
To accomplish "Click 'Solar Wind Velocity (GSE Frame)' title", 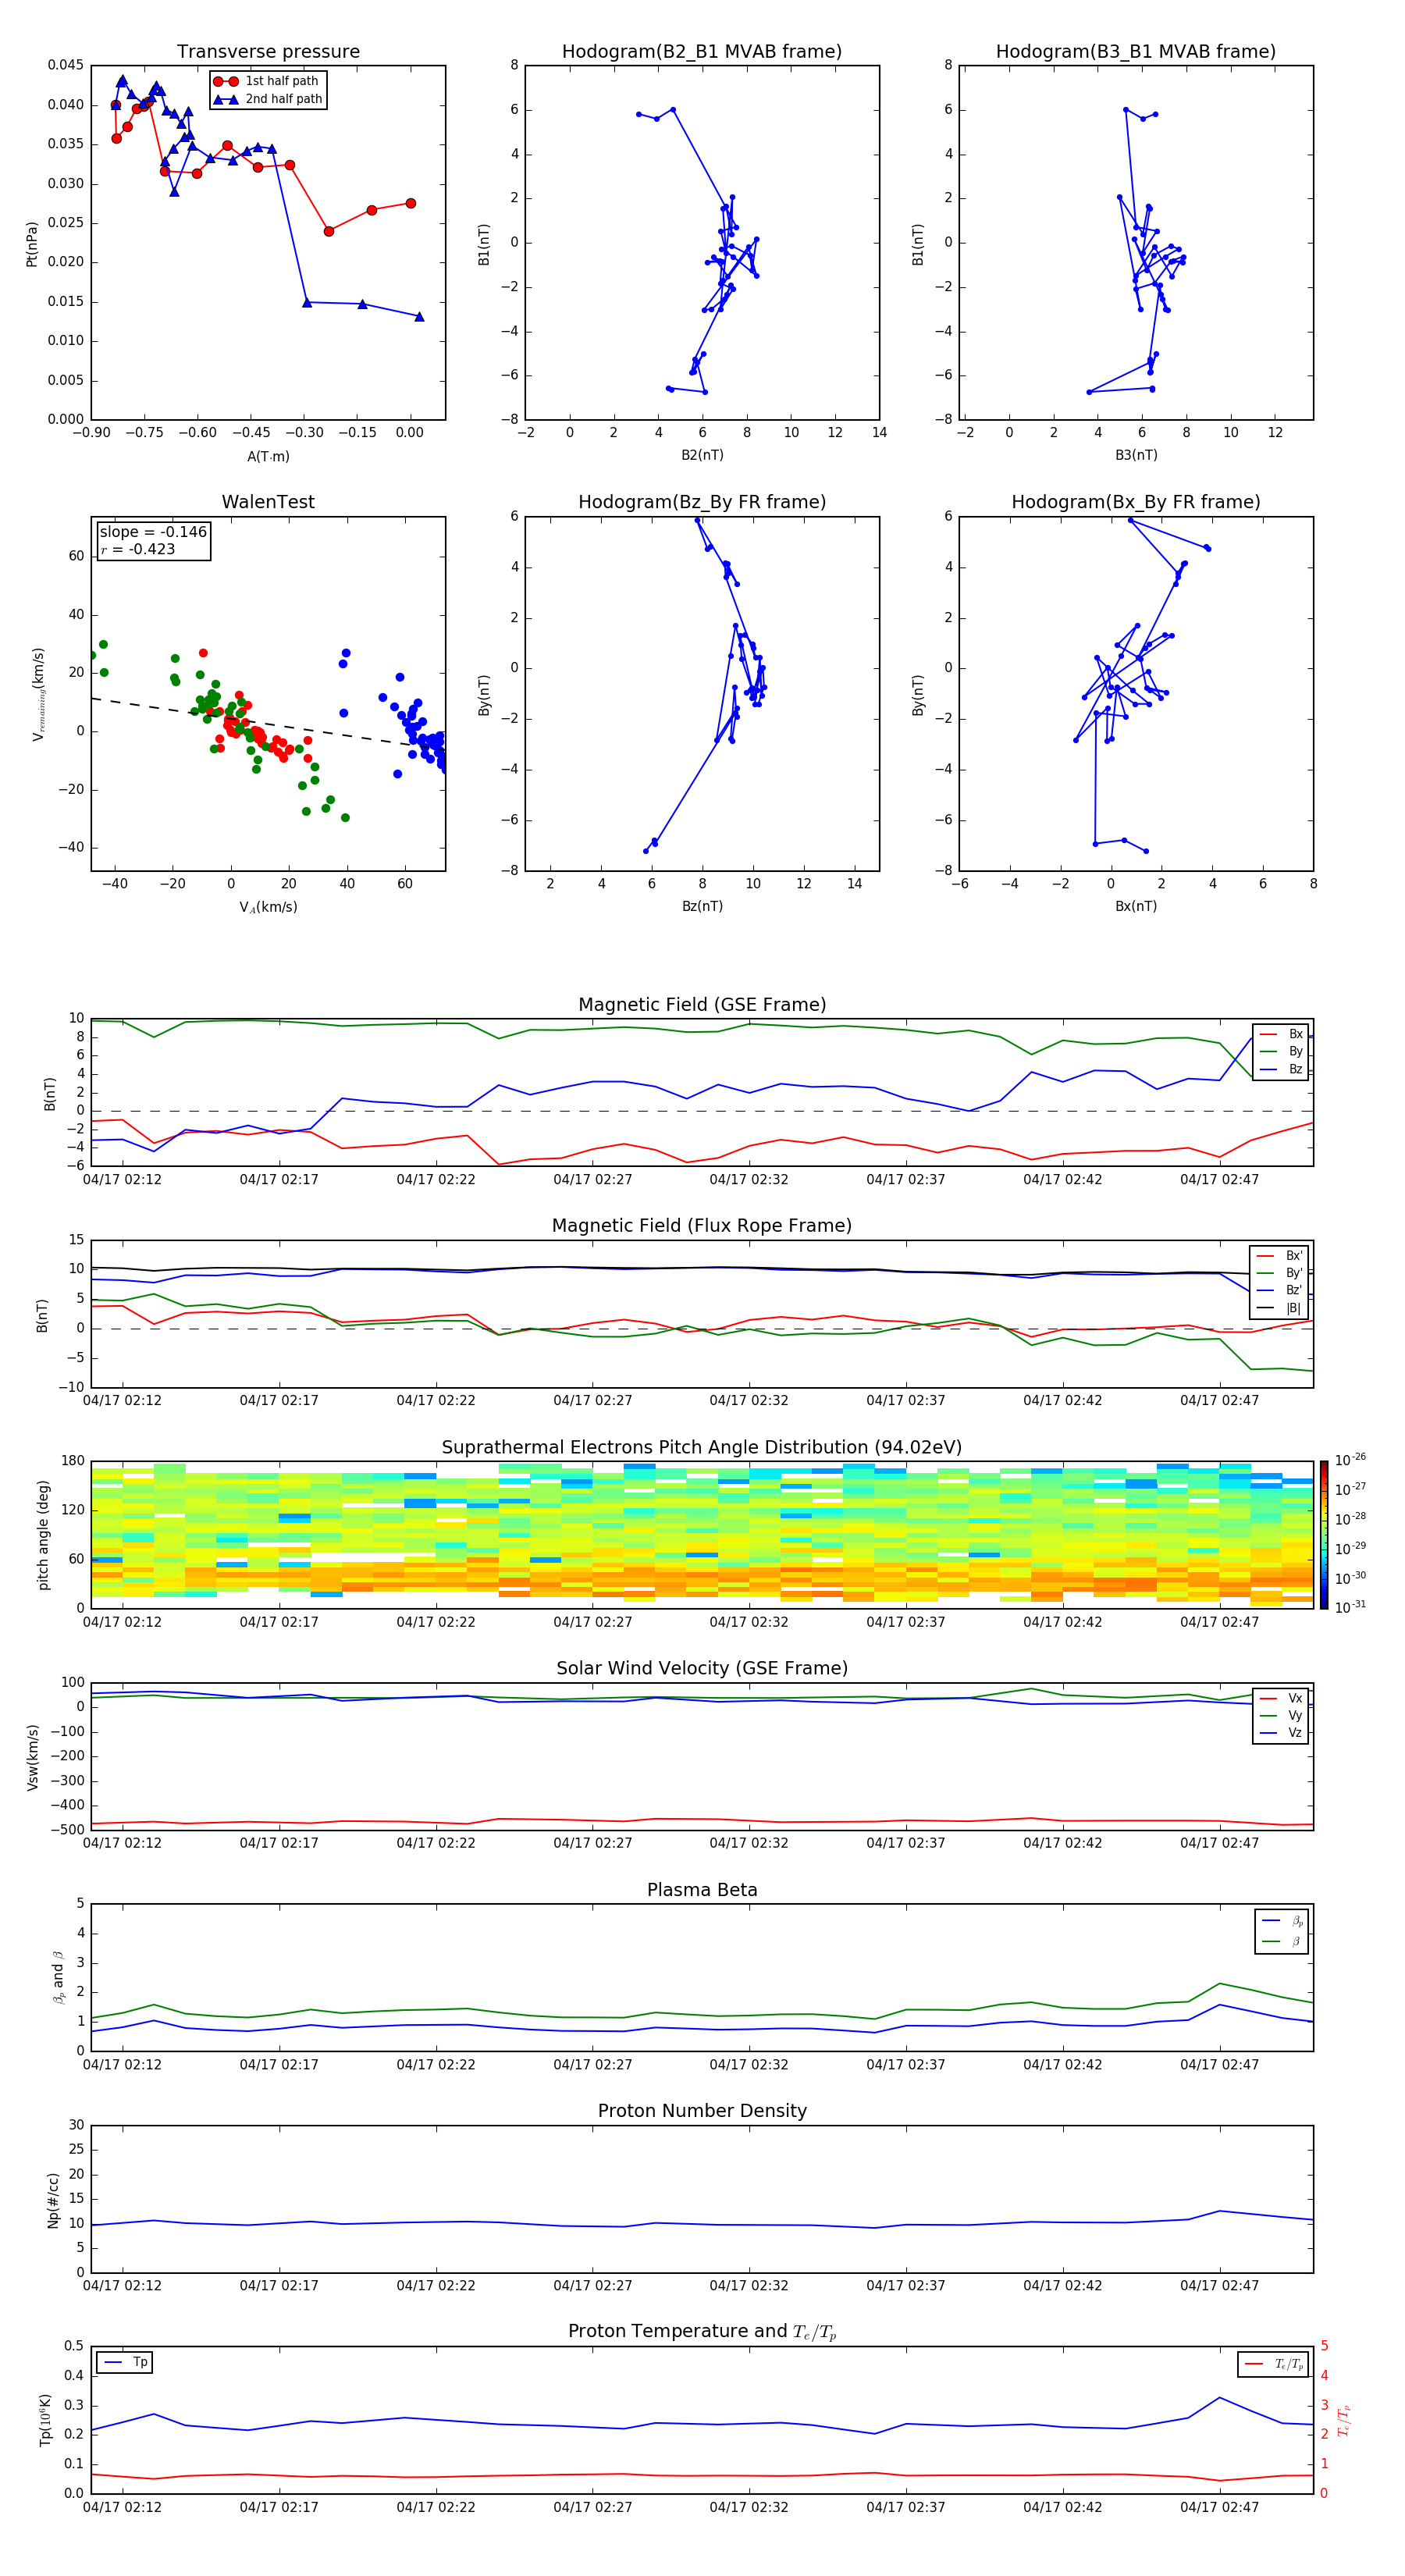I will pyautogui.click(x=702, y=1669).
